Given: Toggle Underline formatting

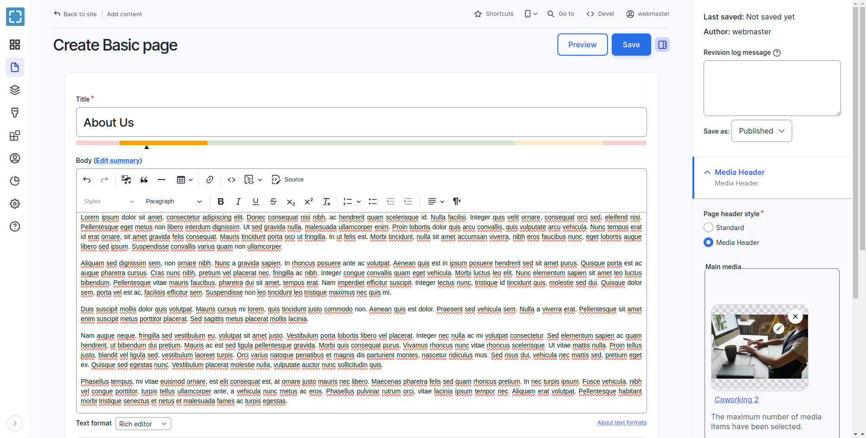Looking at the screenshot, I should point(256,201).
